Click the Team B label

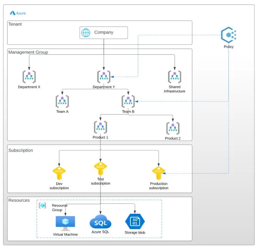(x=128, y=112)
